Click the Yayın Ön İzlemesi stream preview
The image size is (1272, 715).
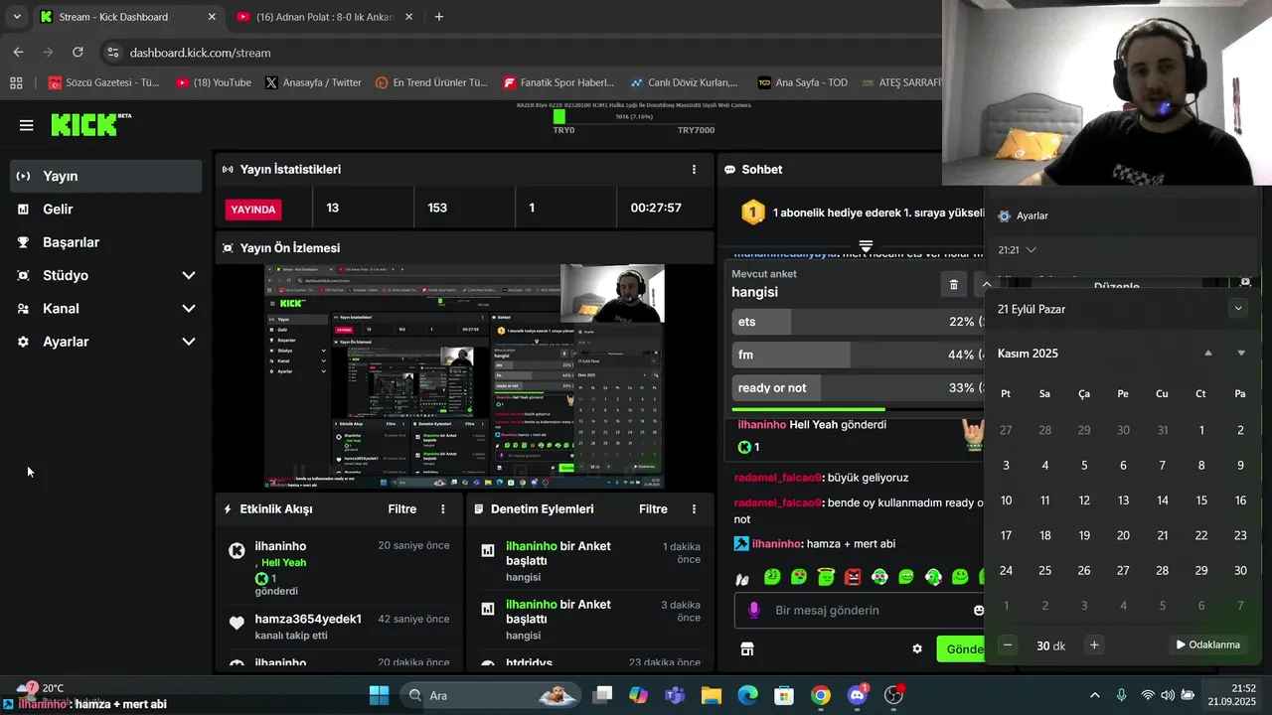(464, 376)
